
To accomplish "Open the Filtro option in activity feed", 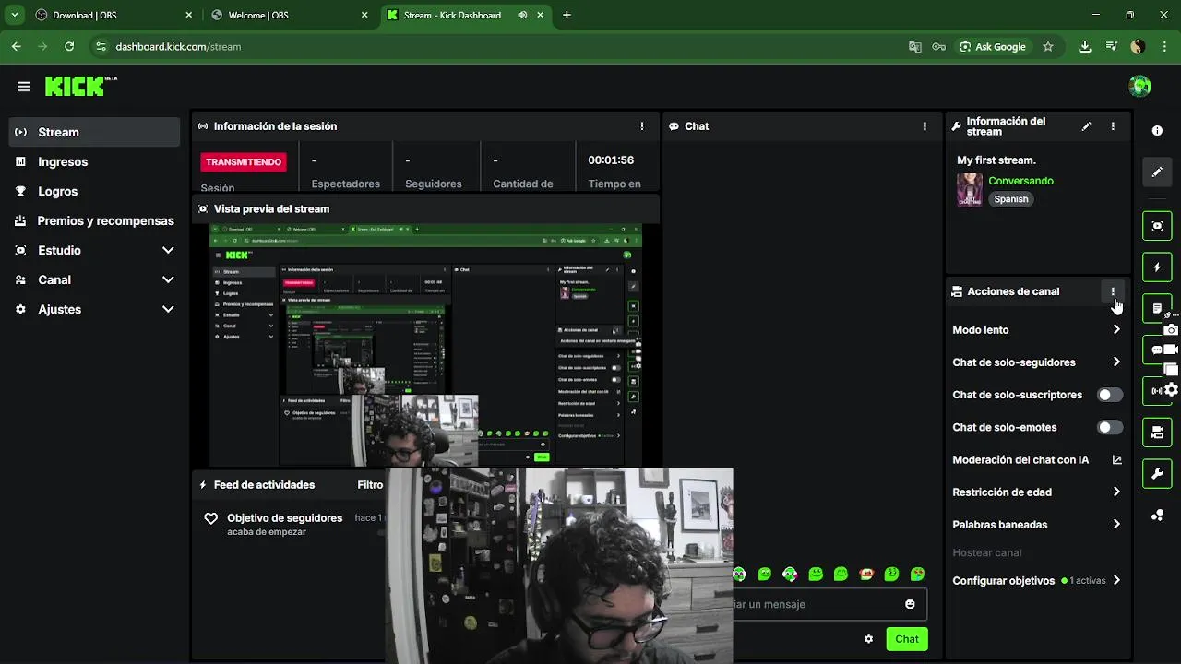I will pyautogui.click(x=370, y=485).
